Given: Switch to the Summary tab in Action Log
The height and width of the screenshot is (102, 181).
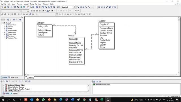Looking at the screenshot, I should 14,93.
